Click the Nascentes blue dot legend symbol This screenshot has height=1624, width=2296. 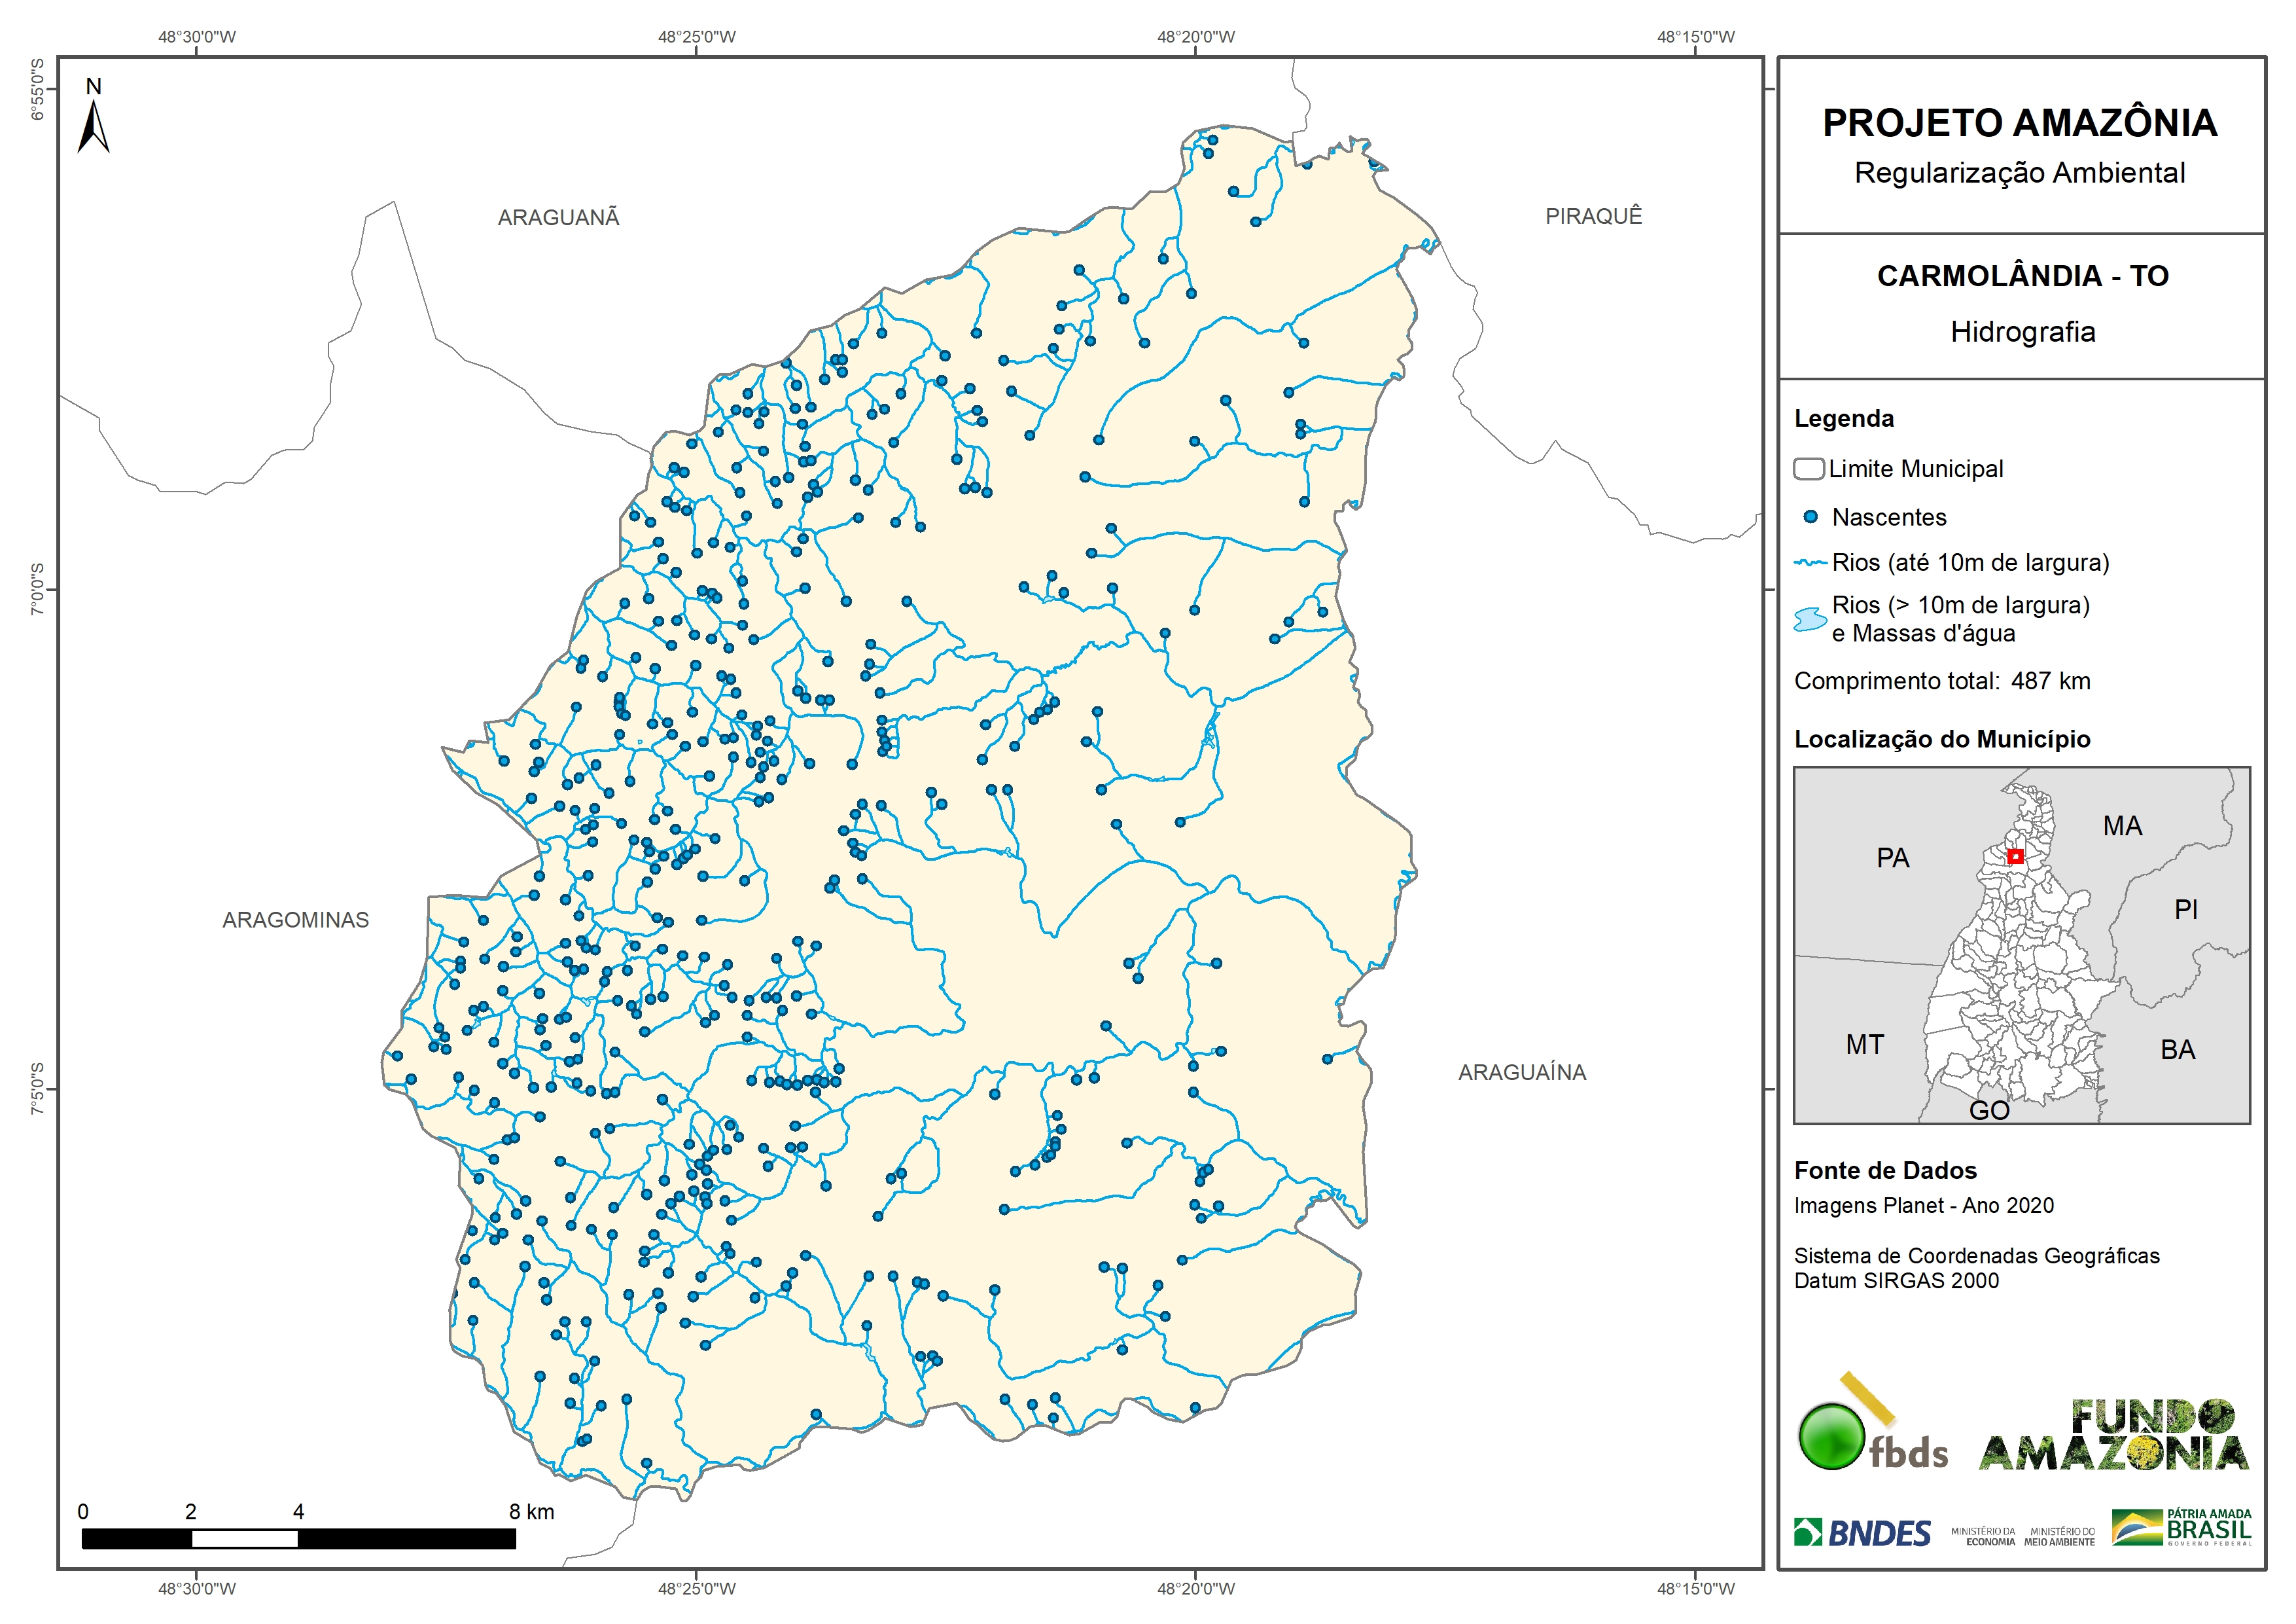1810,517
